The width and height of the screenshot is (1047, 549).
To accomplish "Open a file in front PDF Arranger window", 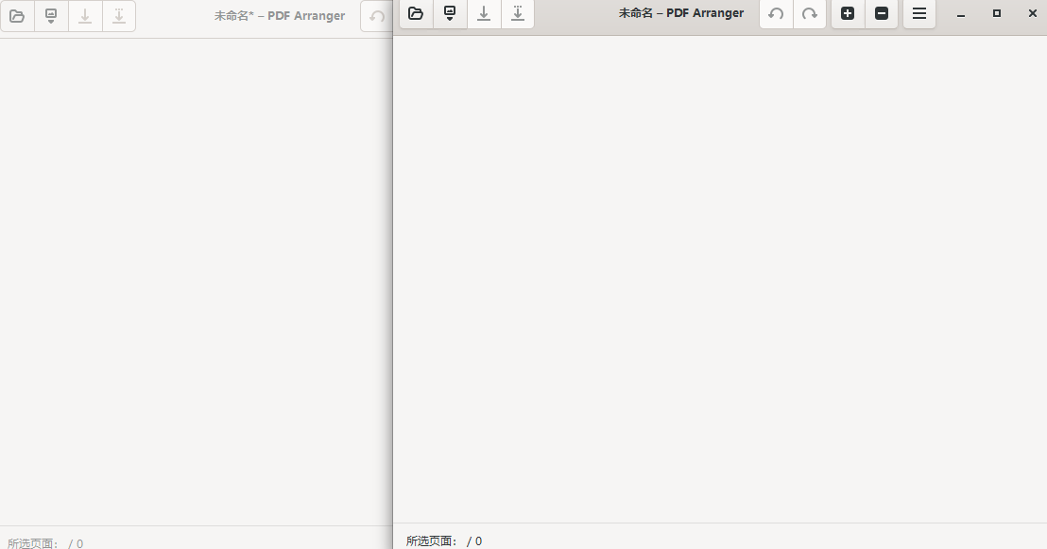I will coord(416,13).
